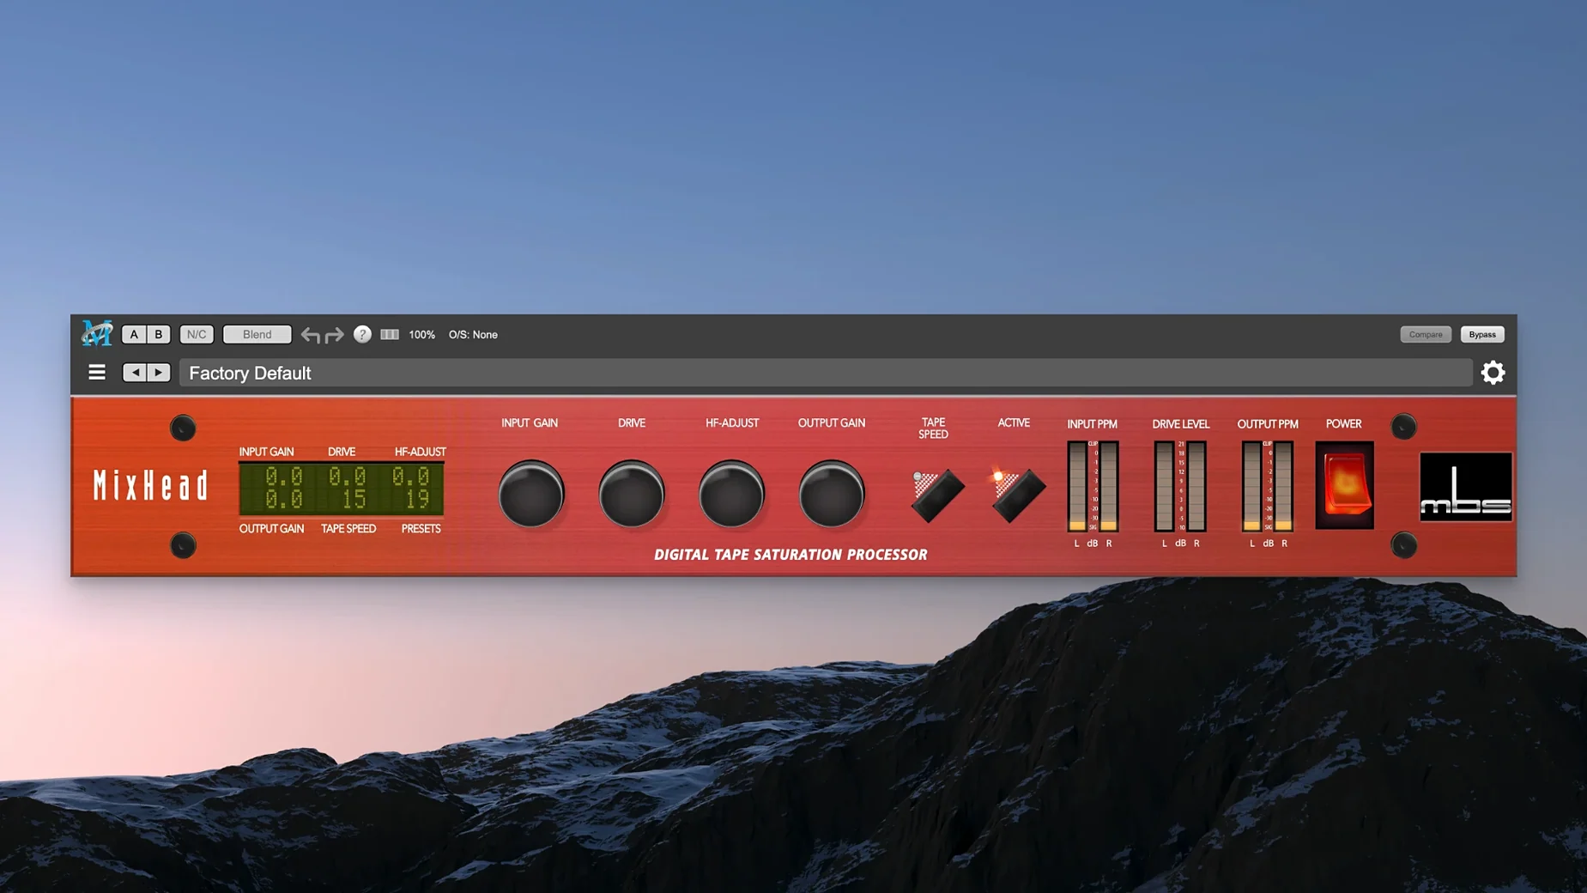Select preset slot A
The width and height of the screenshot is (1587, 893).
point(134,334)
